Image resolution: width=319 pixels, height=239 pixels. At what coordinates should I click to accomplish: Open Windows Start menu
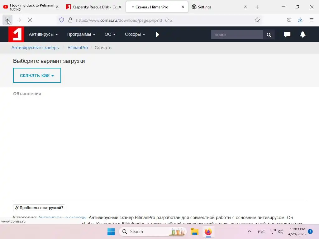(x=111, y=232)
